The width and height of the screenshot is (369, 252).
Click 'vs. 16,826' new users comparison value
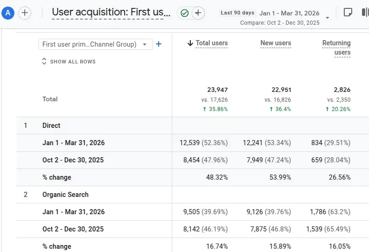pos(278,100)
